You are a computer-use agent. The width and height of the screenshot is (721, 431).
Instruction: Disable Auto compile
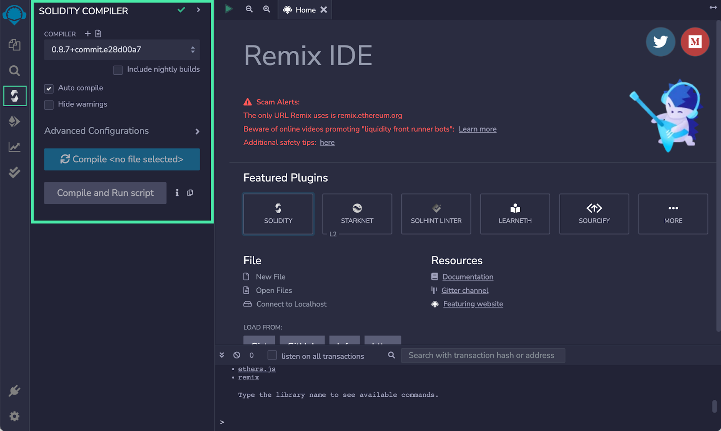(49, 88)
